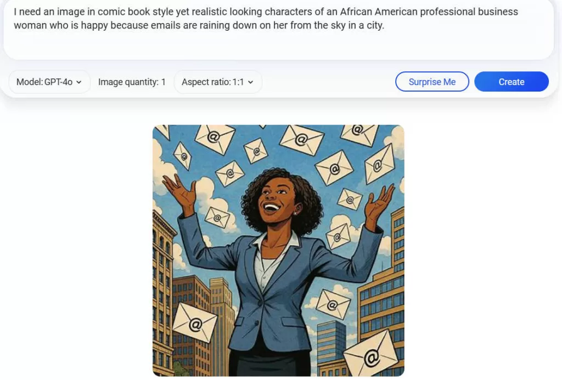
Task: Click the largest envelope at image's bottom-right
Action: tap(372, 354)
